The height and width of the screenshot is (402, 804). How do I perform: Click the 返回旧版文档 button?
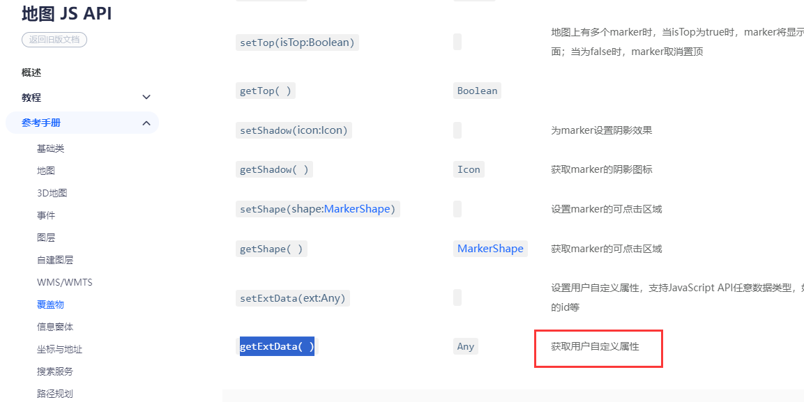click(54, 40)
